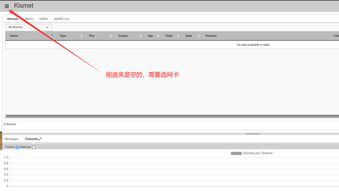Click the Packets column header

pos(211,36)
